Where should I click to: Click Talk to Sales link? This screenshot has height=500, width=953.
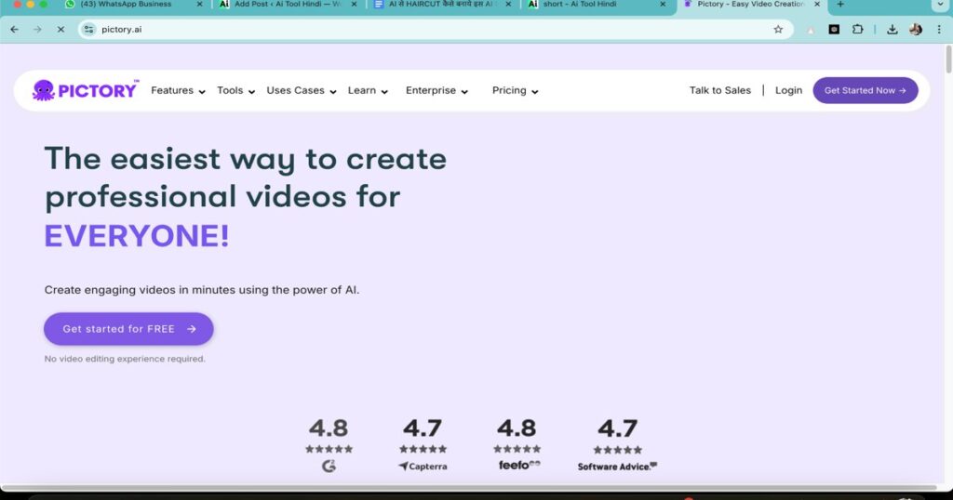tap(720, 90)
